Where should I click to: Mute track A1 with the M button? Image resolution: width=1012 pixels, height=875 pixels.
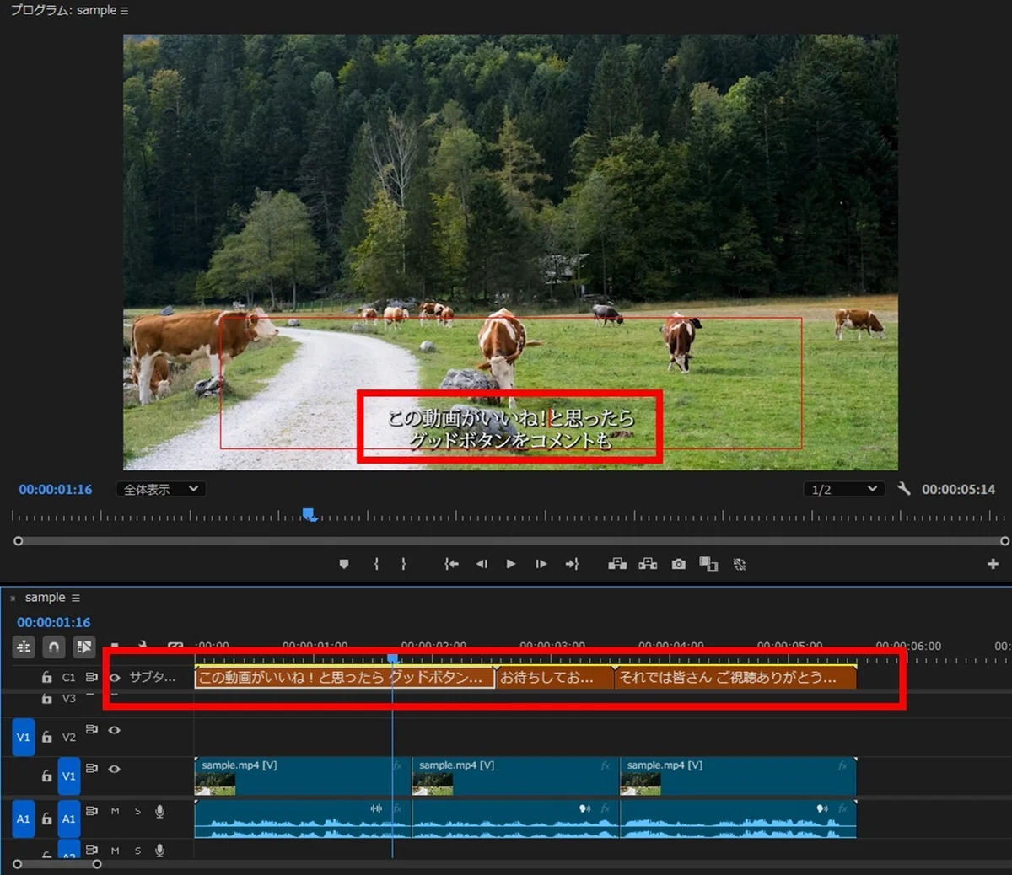pyautogui.click(x=115, y=812)
